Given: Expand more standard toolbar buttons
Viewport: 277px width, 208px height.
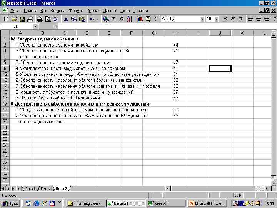Looking at the screenshot, I should (x=155, y=19).
